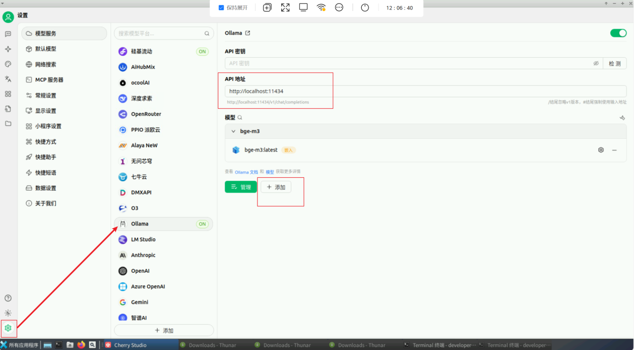Image resolution: width=634 pixels, height=350 pixels.
Task: Open 显示设置 settings section
Action: (x=64, y=111)
